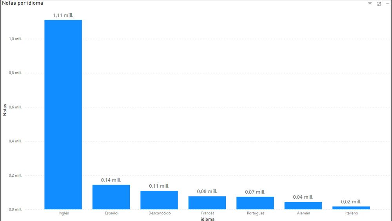Click the 0,6 mill. axis tick
Viewport: 392px width, 221px height.
tap(16, 107)
